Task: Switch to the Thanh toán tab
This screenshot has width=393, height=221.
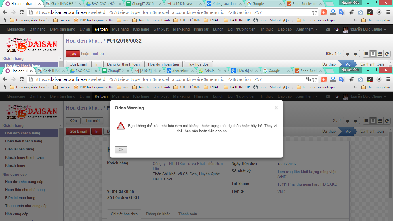Action: tap(188, 214)
